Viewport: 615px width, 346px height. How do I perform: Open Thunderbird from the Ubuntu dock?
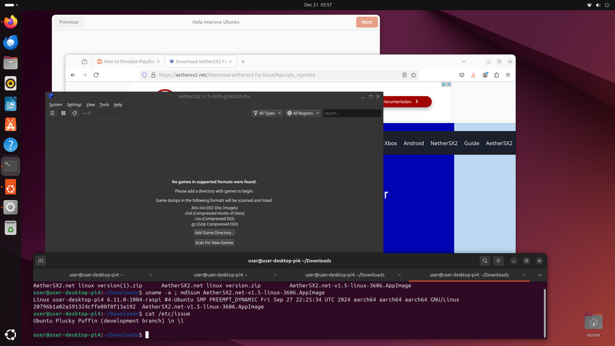click(x=11, y=42)
